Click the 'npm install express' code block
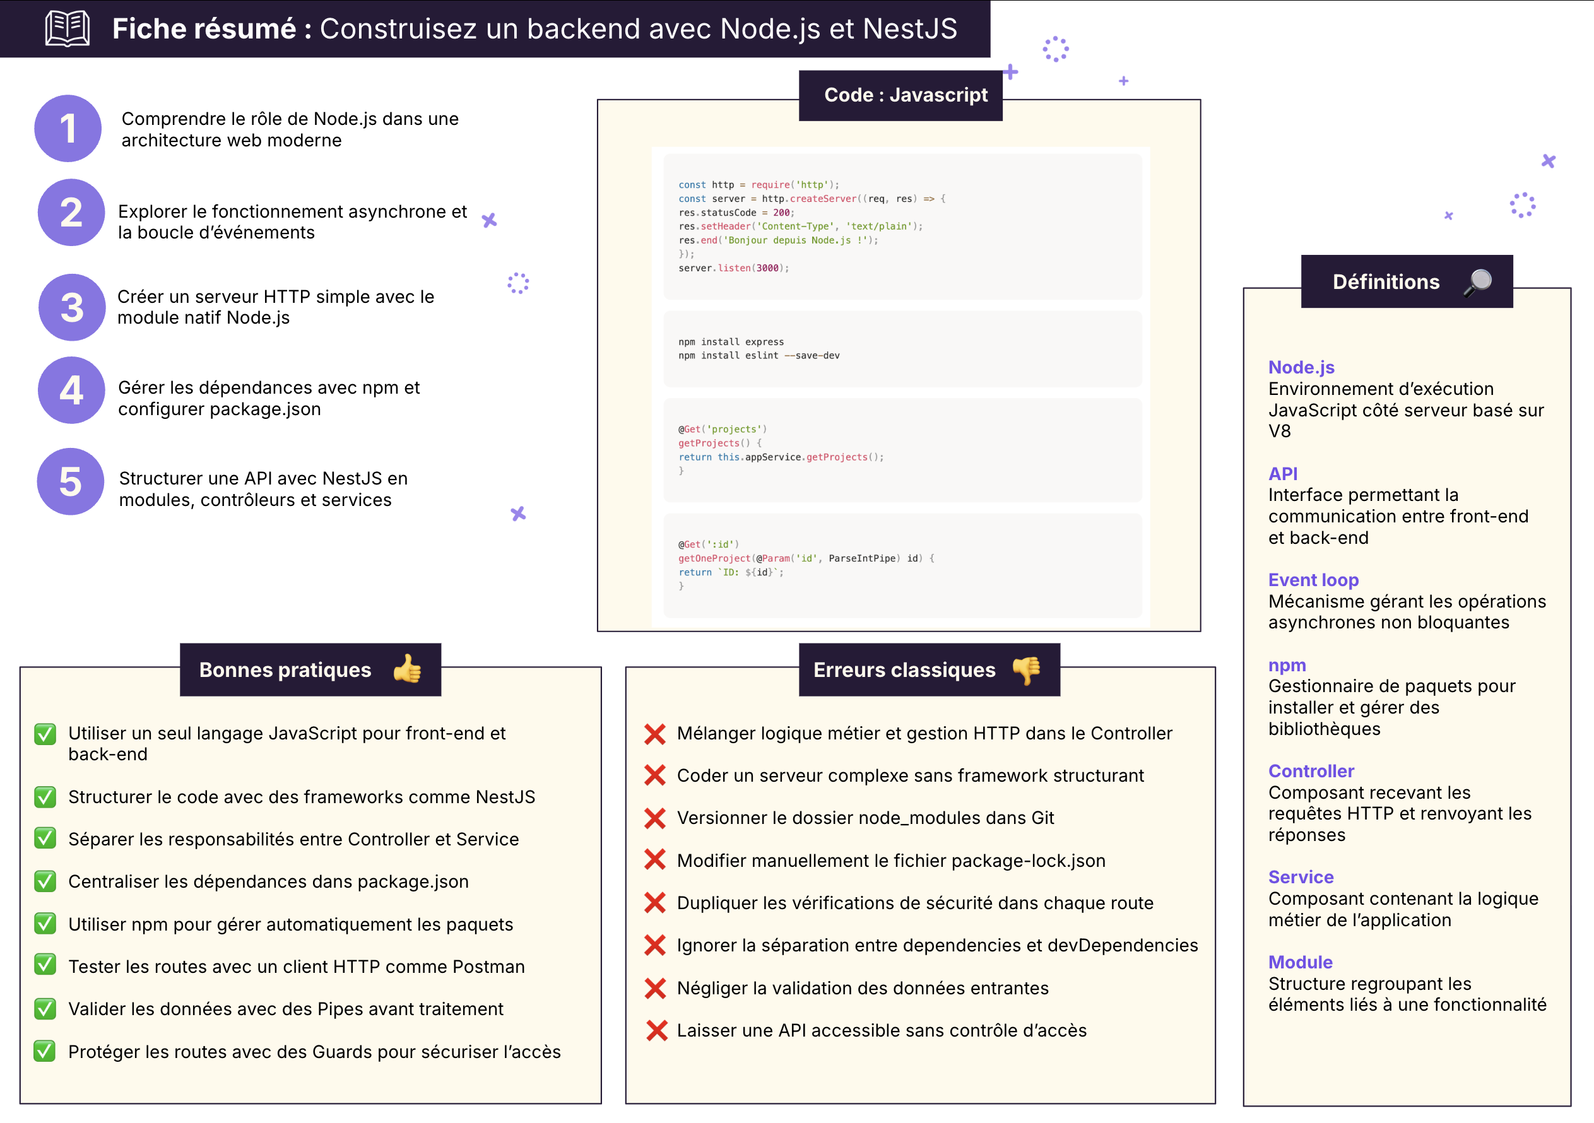Viewport: 1594px width, 1123px height. tap(902, 349)
